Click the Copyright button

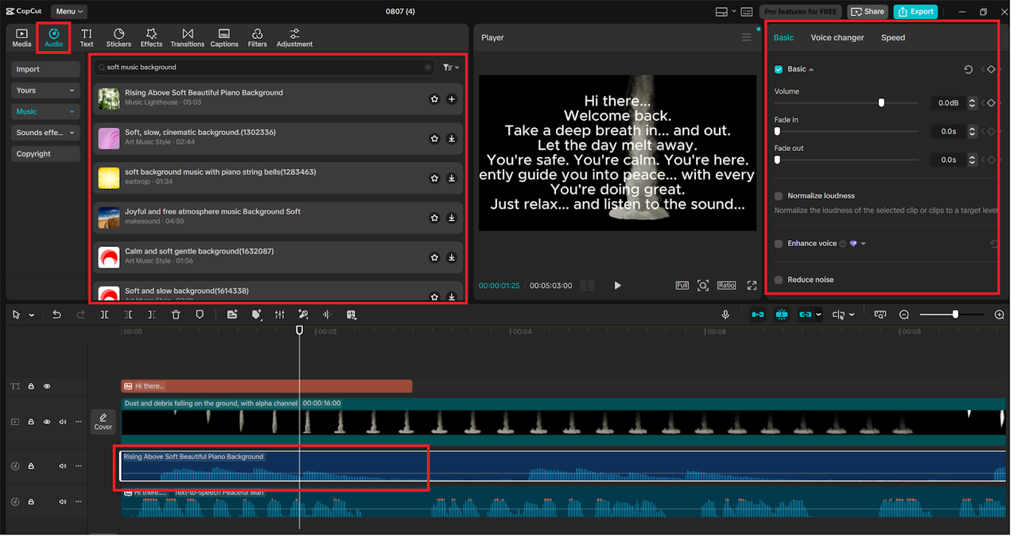45,154
